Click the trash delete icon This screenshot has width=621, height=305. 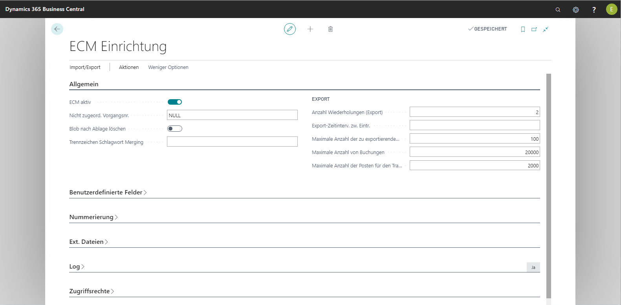pos(331,29)
